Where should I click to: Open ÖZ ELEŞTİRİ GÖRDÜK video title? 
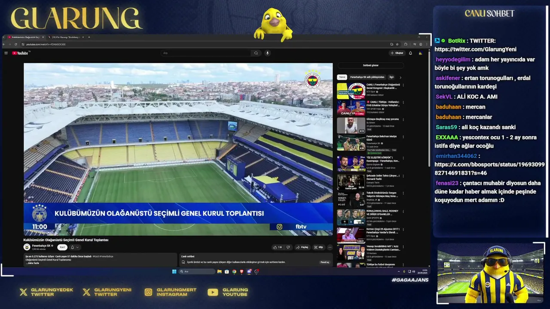pos(383,159)
